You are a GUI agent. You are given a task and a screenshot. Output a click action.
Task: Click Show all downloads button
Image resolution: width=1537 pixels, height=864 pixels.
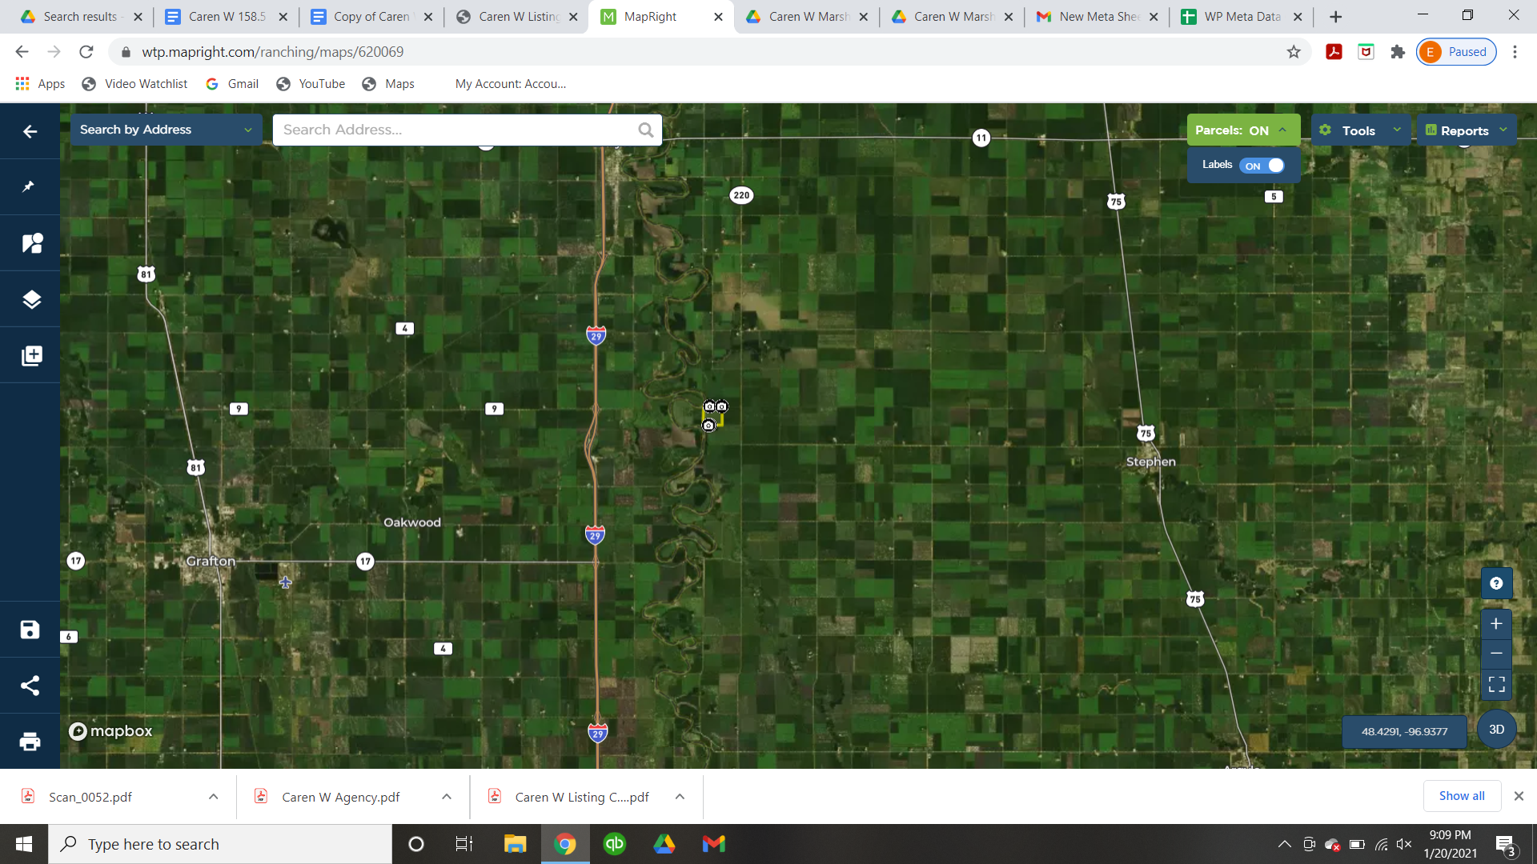click(1461, 796)
